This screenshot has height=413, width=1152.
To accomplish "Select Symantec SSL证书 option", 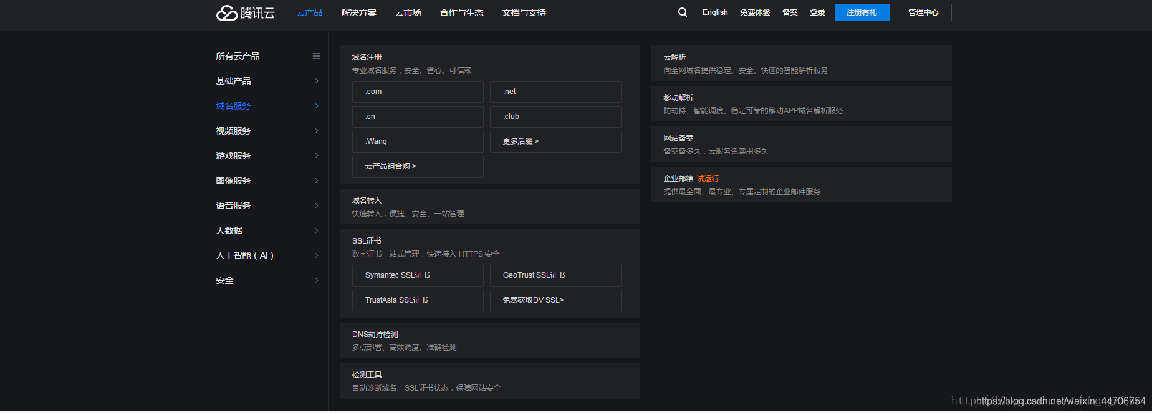I will tap(418, 275).
